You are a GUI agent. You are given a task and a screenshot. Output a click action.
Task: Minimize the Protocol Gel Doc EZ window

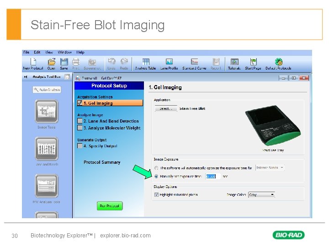point(283,78)
